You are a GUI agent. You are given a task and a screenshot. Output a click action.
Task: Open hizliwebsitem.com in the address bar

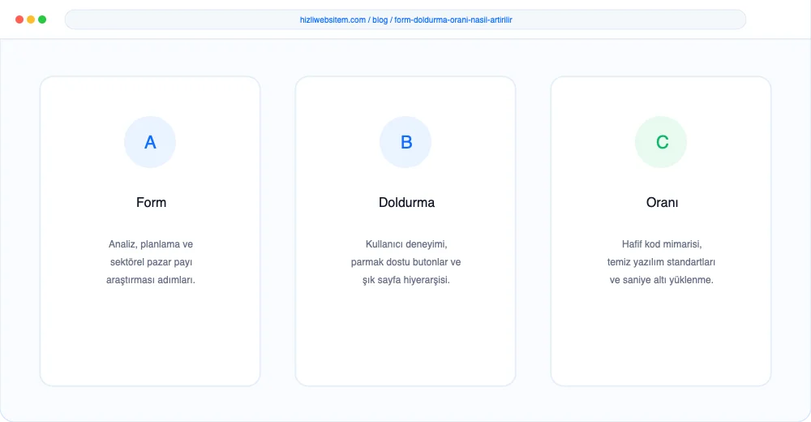333,19
